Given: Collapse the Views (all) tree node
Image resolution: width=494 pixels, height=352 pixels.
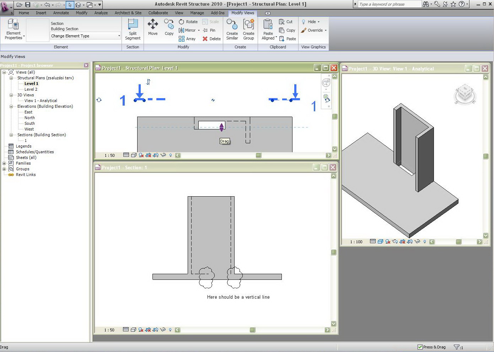Looking at the screenshot, I should 4,72.
